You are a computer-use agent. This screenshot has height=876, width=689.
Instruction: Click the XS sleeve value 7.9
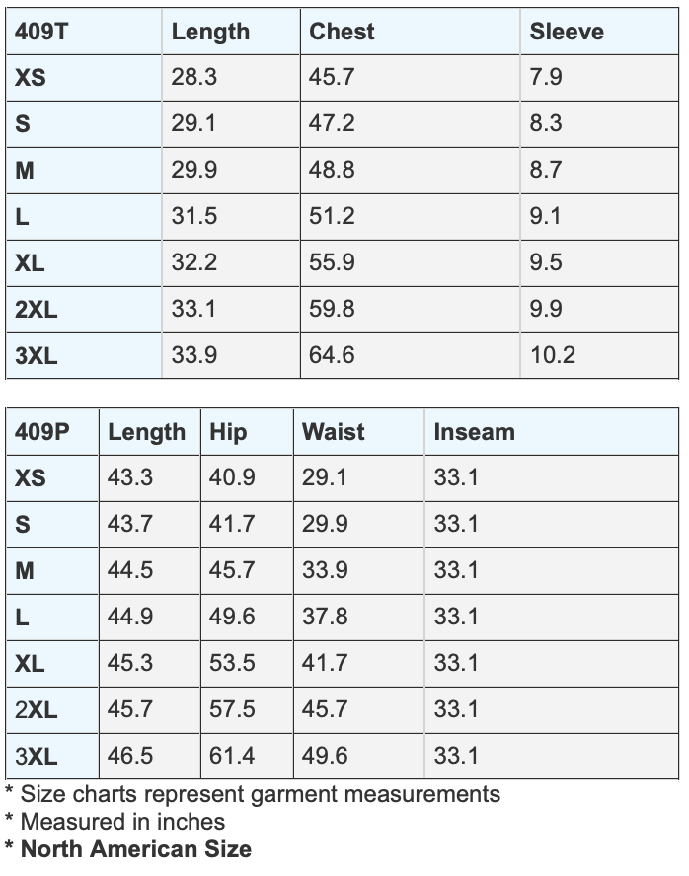pyautogui.click(x=546, y=77)
